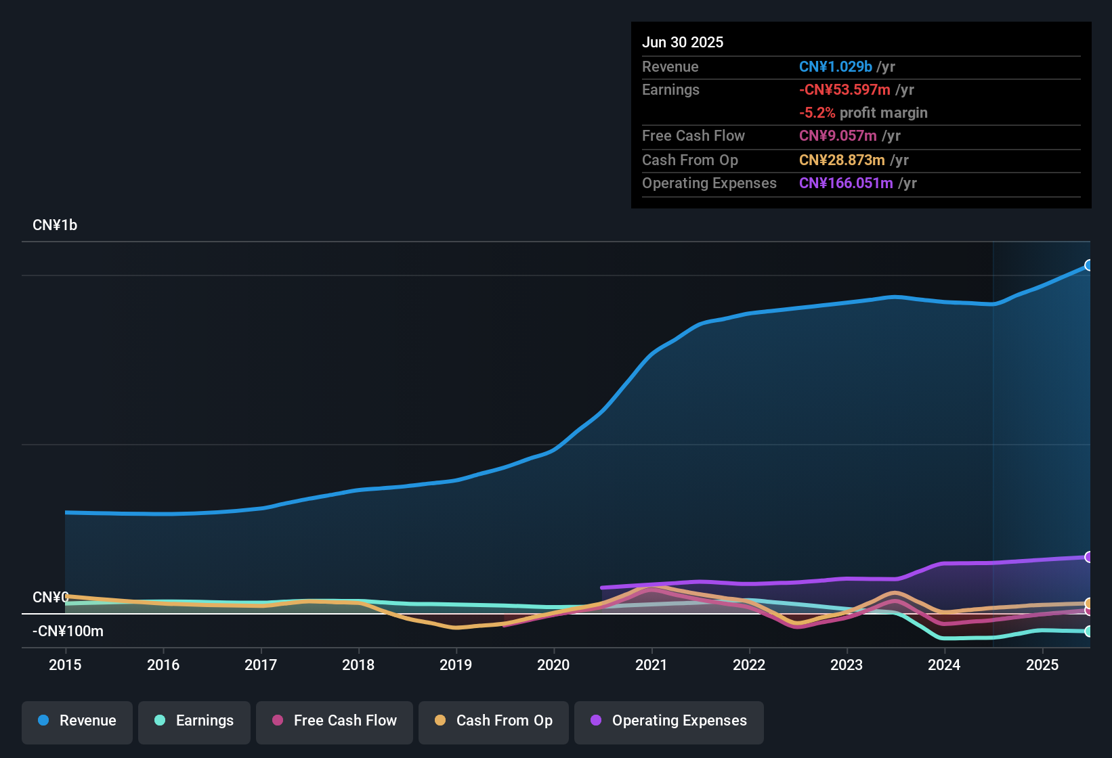Select the Operating Expenses endpoint circle

pyautogui.click(x=1089, y=557)
